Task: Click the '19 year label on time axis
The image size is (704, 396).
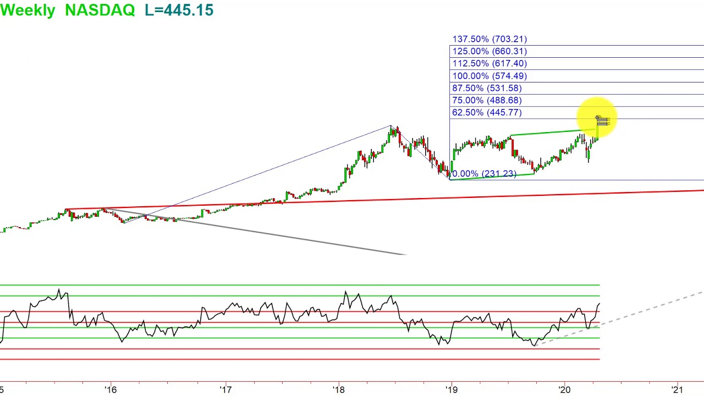Action: [451, 389]
